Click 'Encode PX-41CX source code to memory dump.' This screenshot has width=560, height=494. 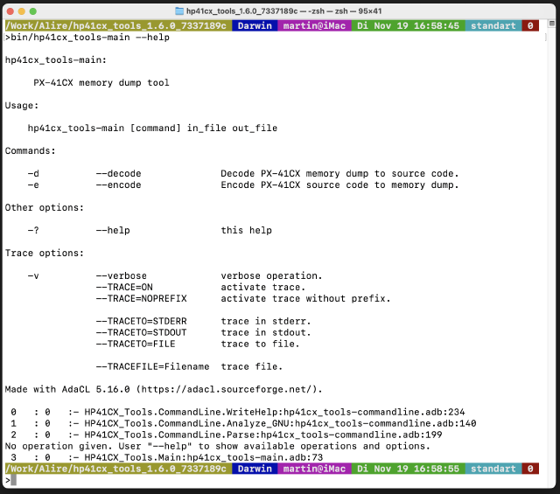click(x=339, y=184)
